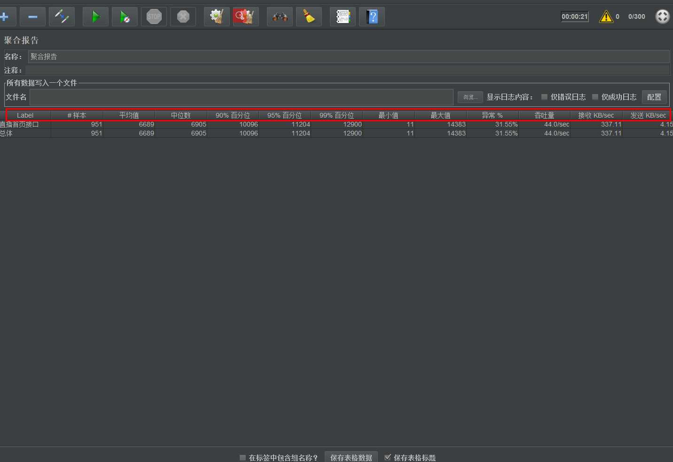Click the 浏览 browse button
673x462 pixels.
[470, 97]
